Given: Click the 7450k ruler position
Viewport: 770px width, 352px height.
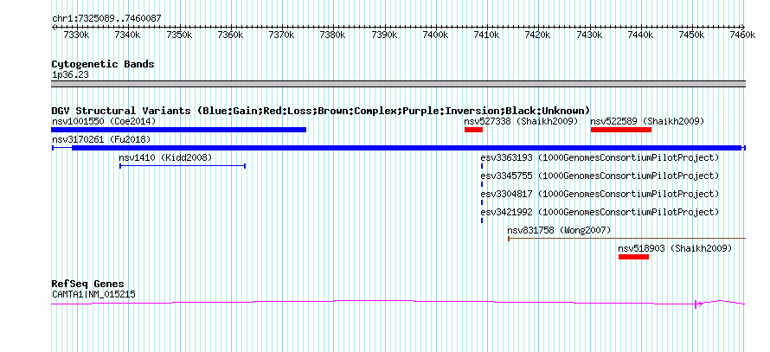Looking at the screenshot, I should (x=692, y=35).
